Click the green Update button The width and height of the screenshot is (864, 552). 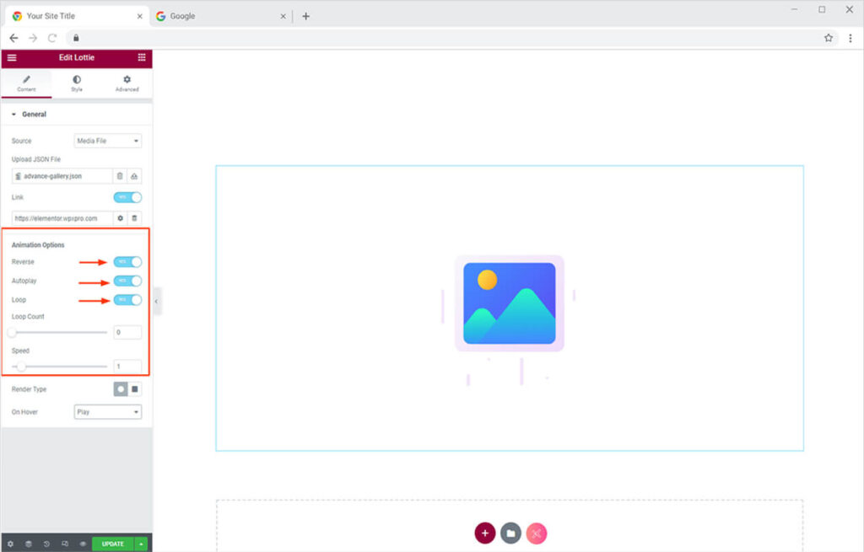pyautogui.click(x=112, y=544)
